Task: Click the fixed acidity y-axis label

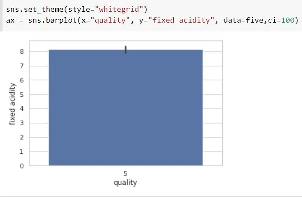Action: (x=12, y=104)
